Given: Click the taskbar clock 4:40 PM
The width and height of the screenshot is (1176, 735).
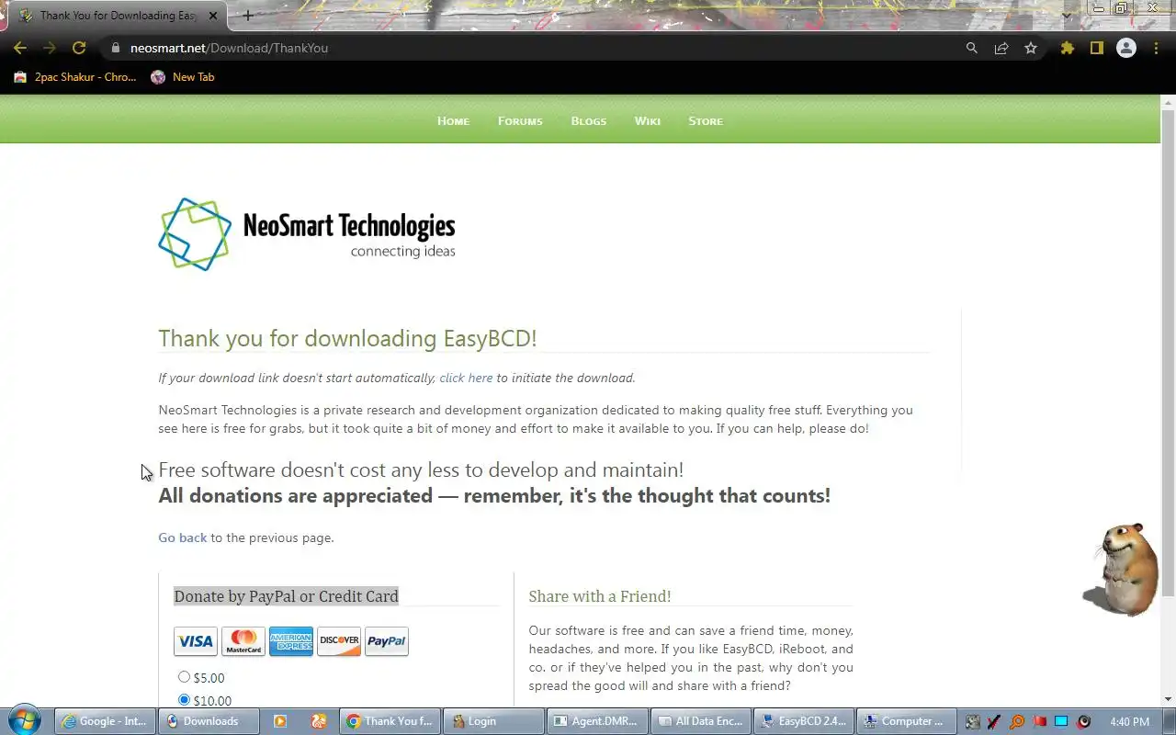Looking at the screenshot, I should (x=1129, y=721).
